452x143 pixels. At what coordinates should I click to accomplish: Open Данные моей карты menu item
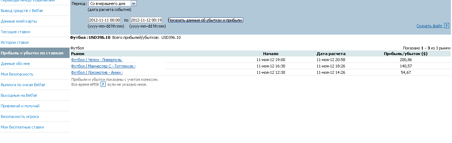pos(19,21)
